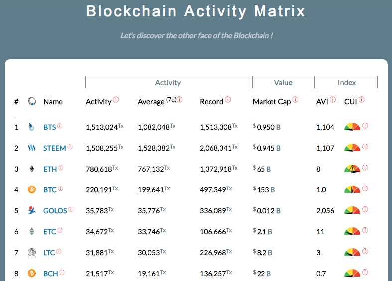Select the Index group header tab
The height and width of the screenshot is (281, 392).
point(347,82)
